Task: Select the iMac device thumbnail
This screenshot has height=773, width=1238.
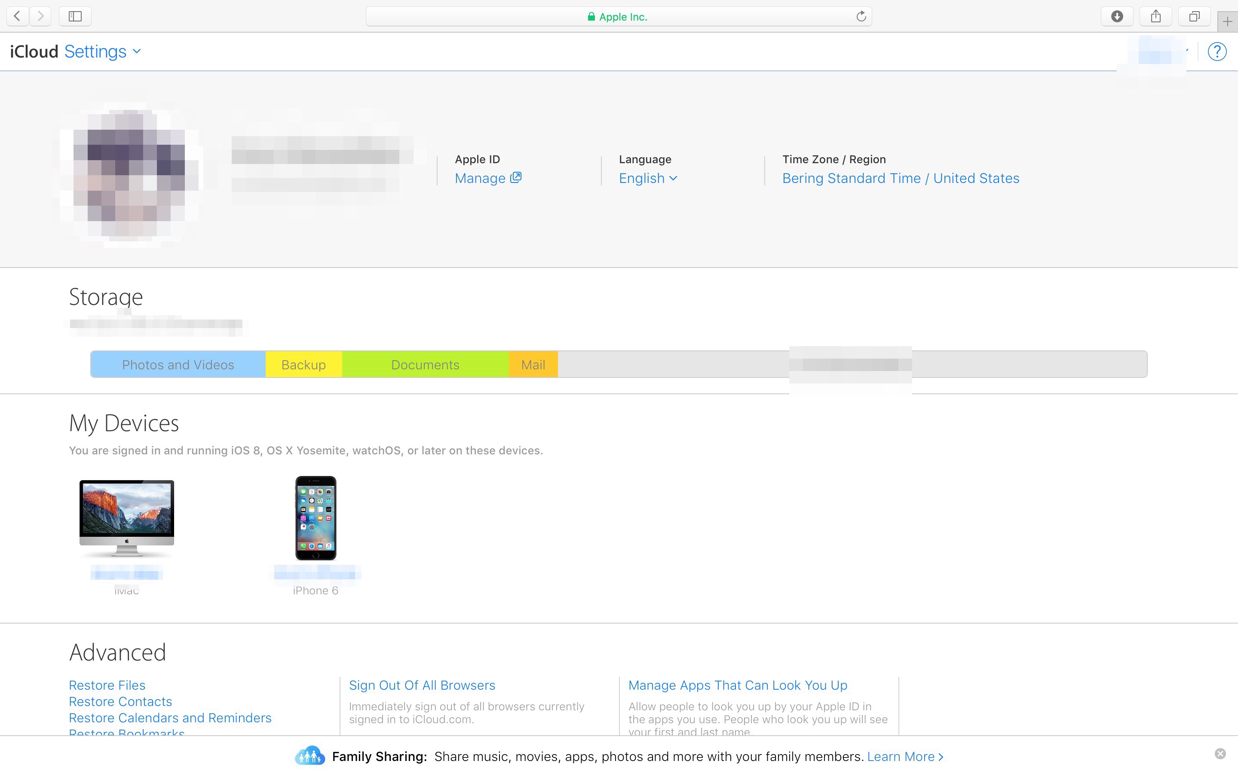Action: 126,517
